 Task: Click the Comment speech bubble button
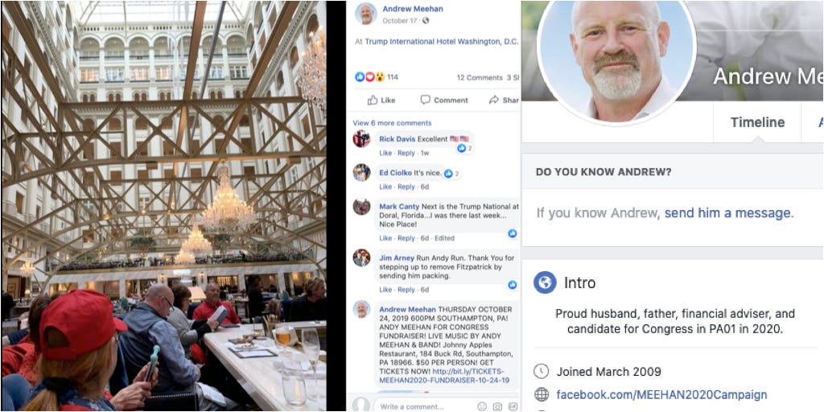click(x=444, y=100)
